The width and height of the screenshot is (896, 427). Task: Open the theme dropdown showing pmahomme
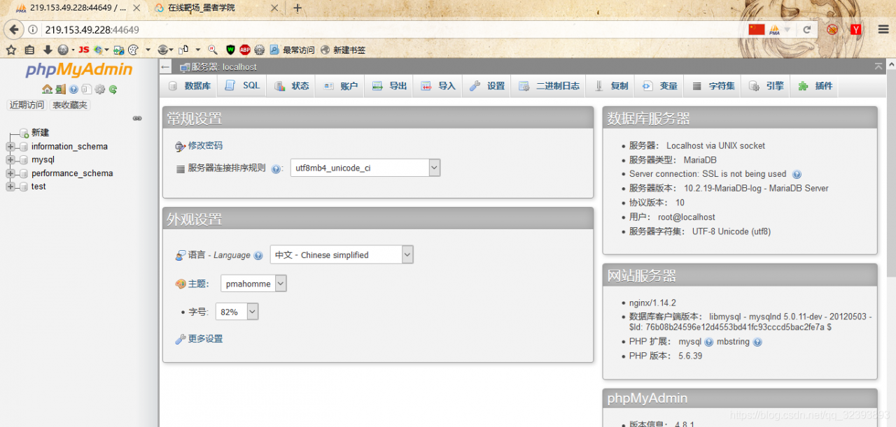(x=253, y=284)
